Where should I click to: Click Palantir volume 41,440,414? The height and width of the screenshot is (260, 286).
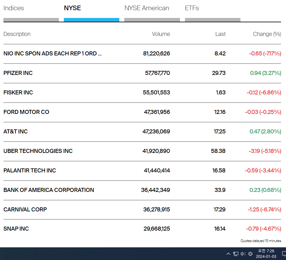tap(157, 171)
